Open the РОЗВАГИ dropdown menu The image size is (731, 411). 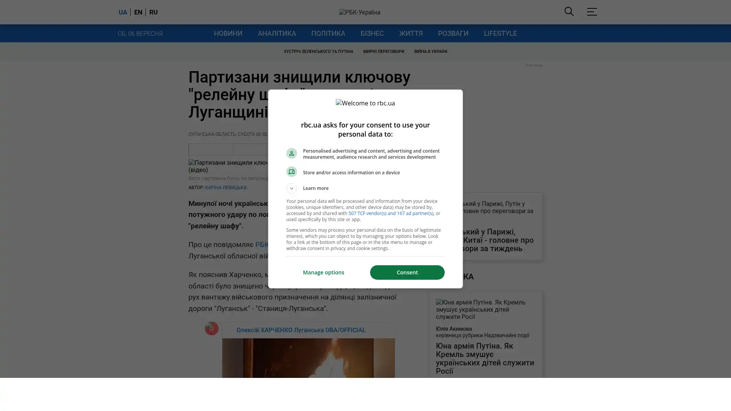click(453, 33)
